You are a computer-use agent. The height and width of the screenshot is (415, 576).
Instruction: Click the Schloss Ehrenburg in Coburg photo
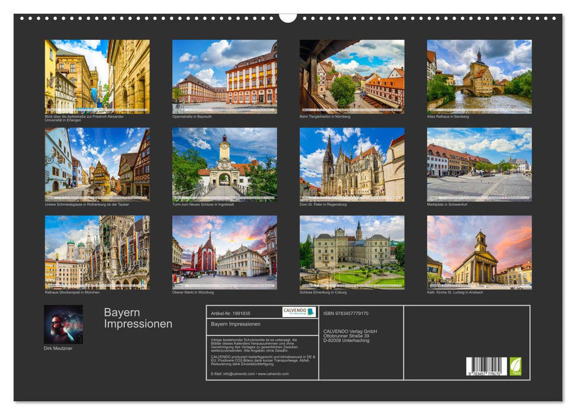(350, 255)
